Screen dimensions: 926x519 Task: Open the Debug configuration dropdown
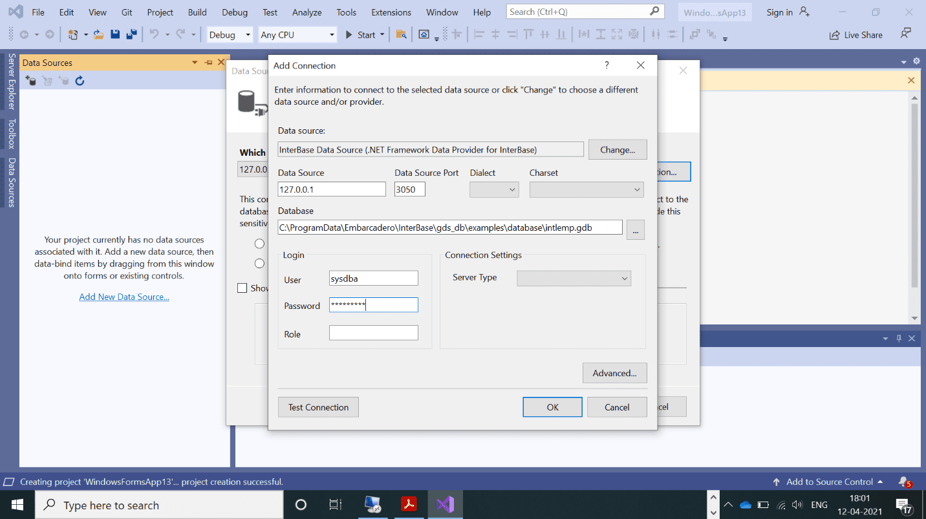point(230,35)
